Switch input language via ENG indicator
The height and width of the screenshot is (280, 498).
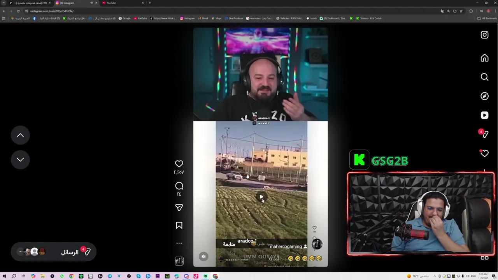[x=473, y=276]
